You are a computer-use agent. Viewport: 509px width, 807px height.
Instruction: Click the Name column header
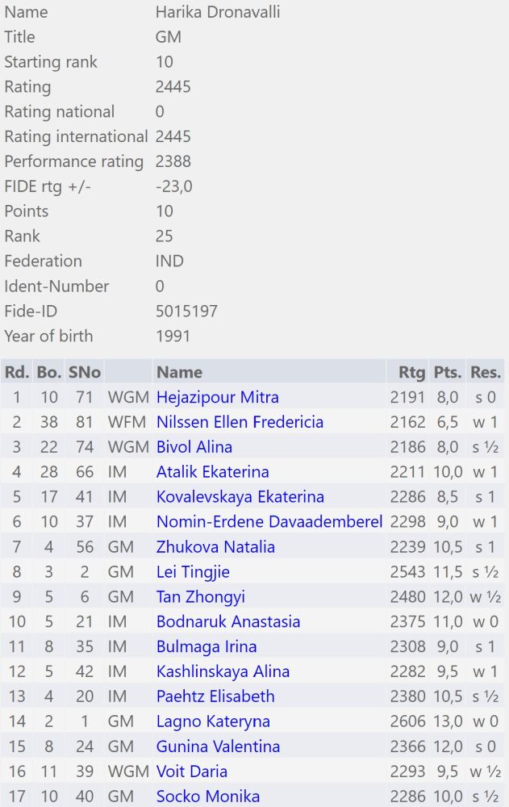[179, 372]
